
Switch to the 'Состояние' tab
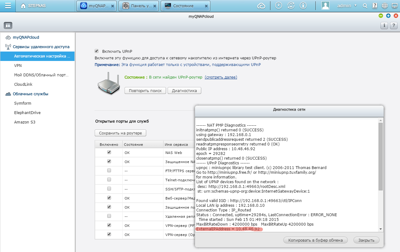[183, 6]
